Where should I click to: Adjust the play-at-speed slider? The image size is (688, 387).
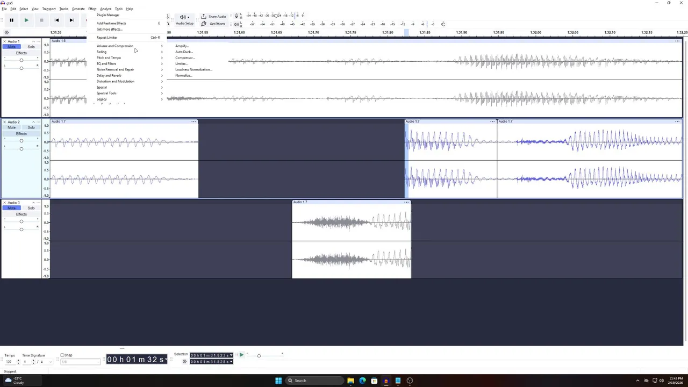(x=259, y=355)
